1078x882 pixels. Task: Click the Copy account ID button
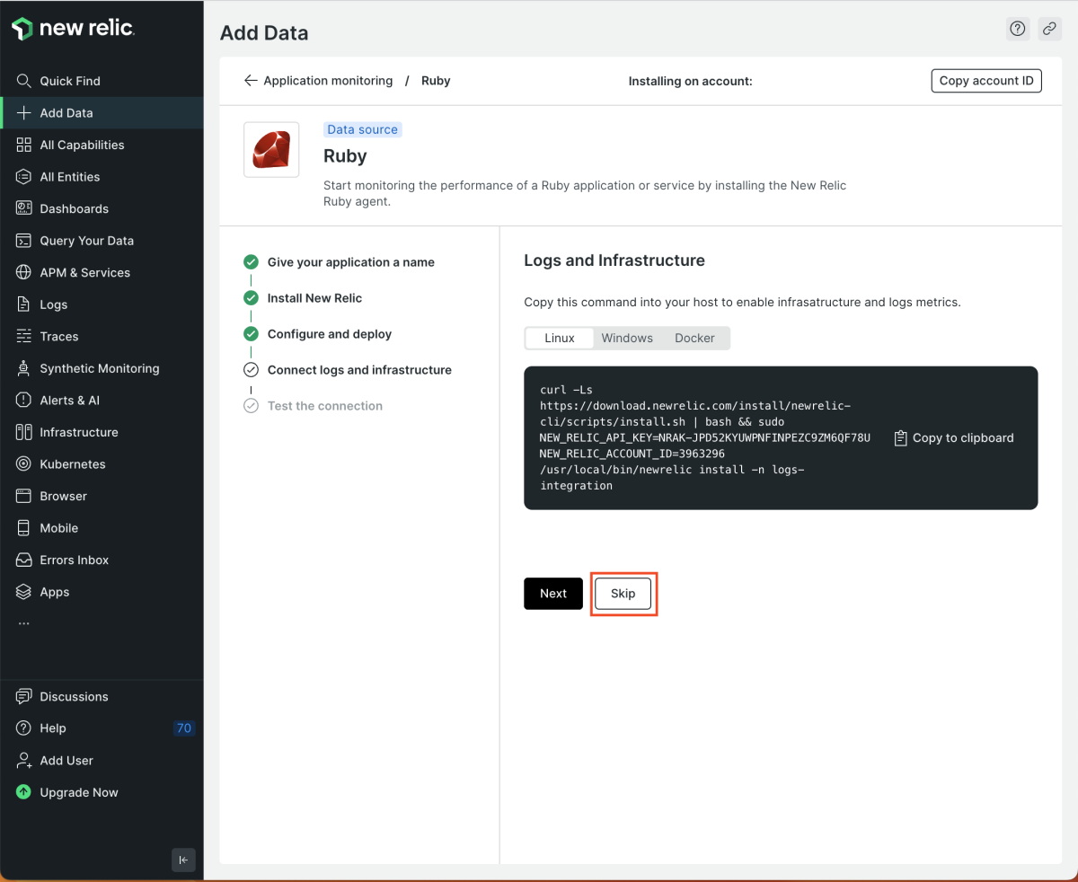(x=985, y=81)
